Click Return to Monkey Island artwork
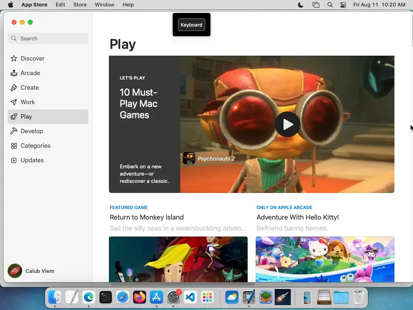413x310 pixels. click(178, 260)
